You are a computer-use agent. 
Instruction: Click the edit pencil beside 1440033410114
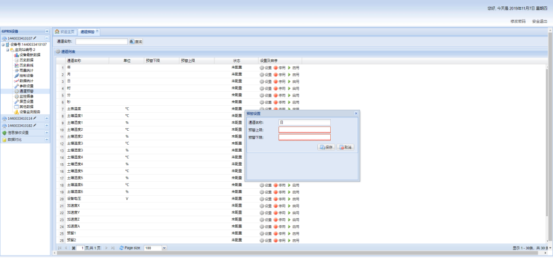(x=34, y=119)
